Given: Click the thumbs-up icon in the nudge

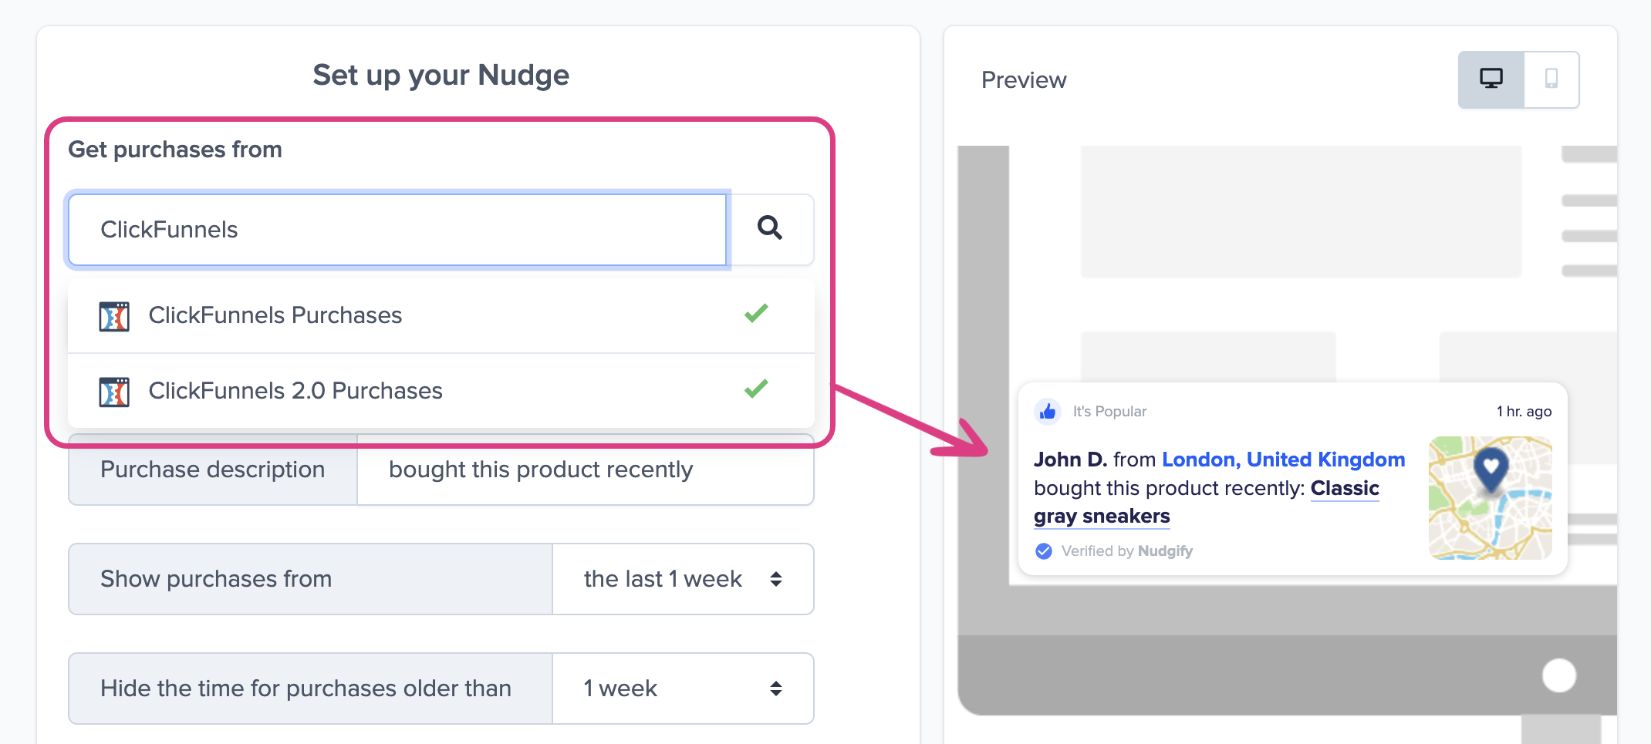Looking at the screenshot, I should coord(1047,412).
